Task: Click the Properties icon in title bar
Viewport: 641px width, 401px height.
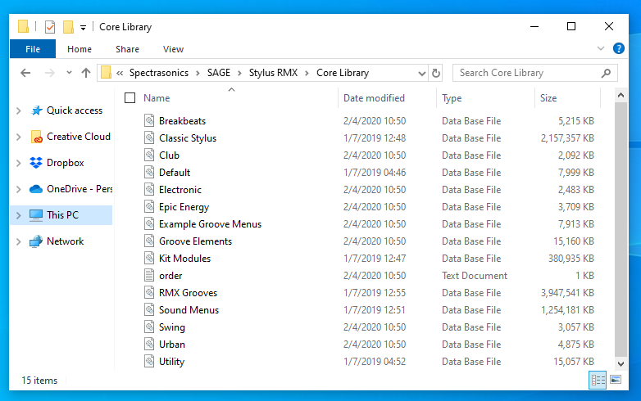Action: [49, 27]
